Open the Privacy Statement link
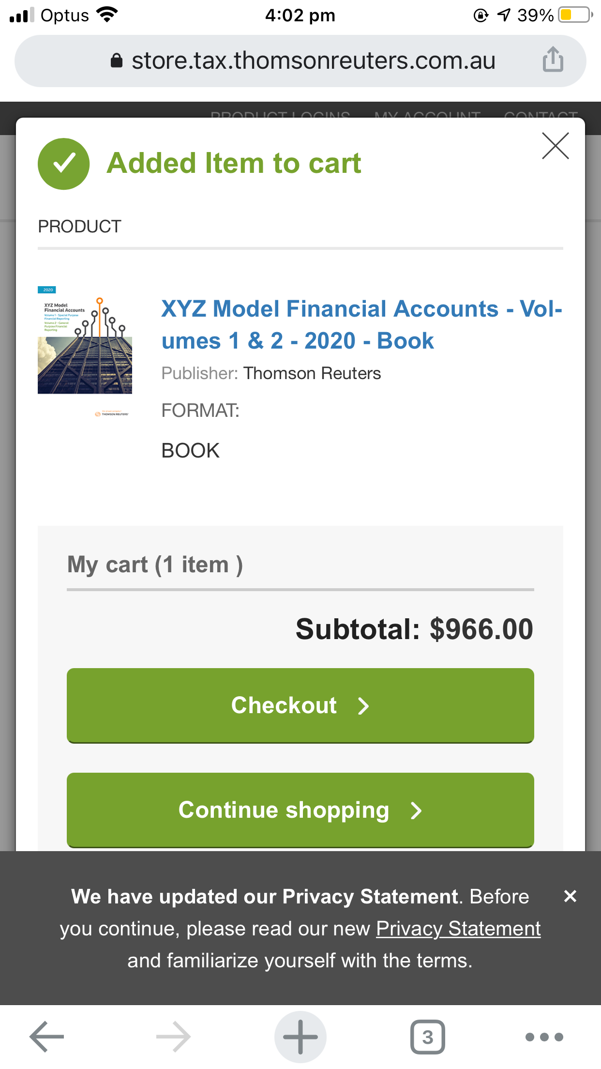601x1069 pixels. (458, 929)
